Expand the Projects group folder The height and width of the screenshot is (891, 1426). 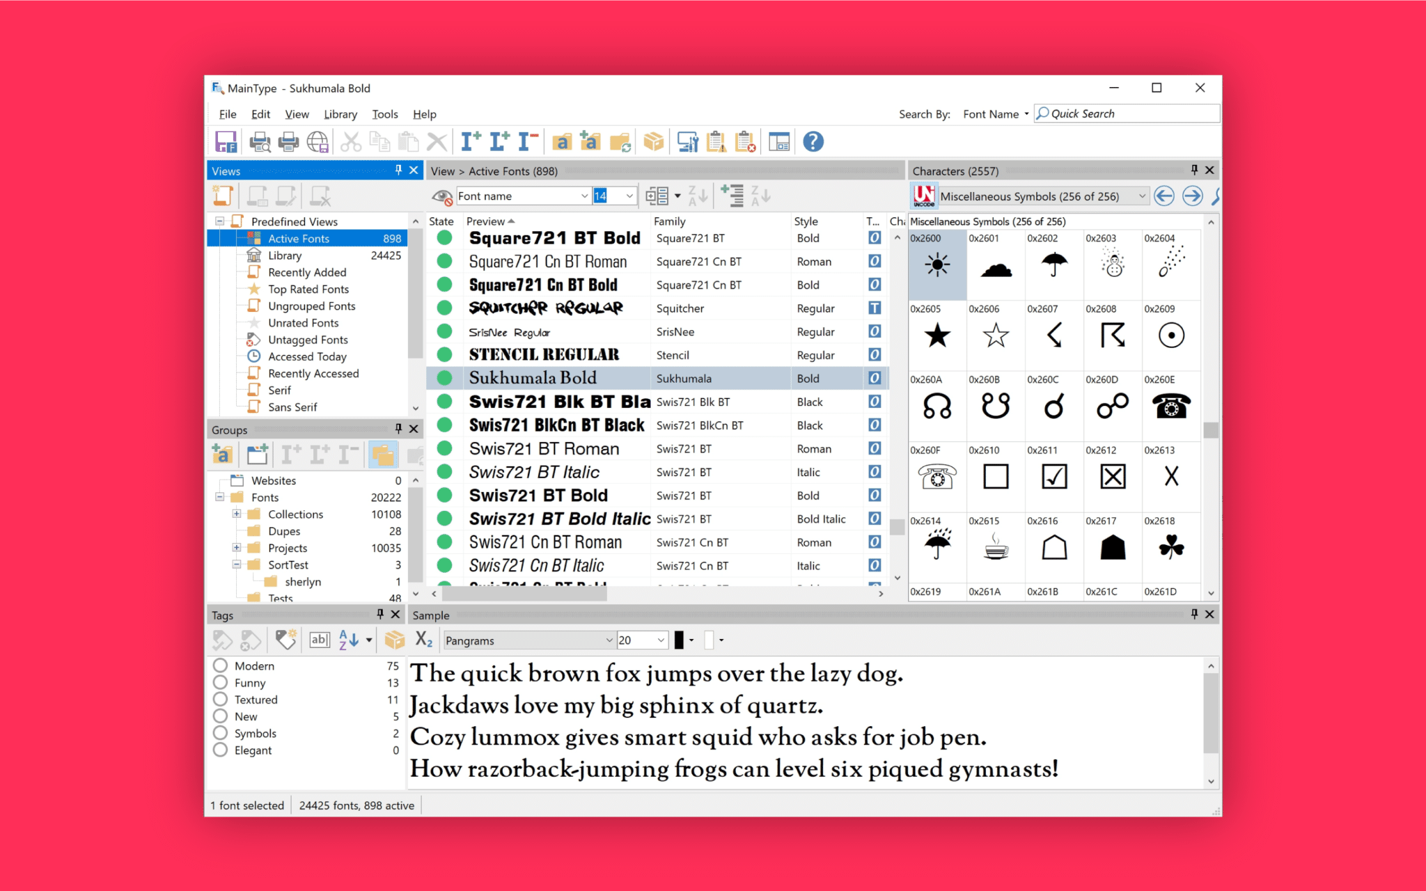click(x=237, y=548)
